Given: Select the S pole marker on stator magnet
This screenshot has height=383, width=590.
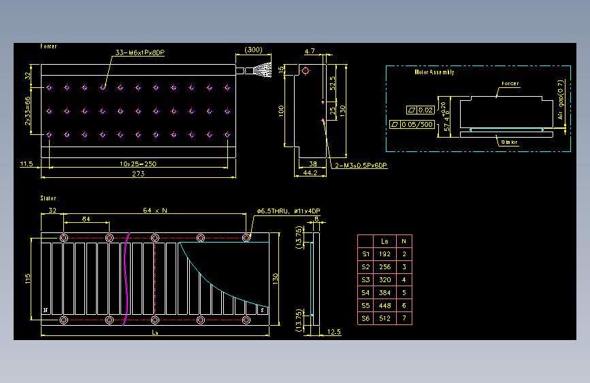Looking at the screenshot, I should tap(262, 310).
